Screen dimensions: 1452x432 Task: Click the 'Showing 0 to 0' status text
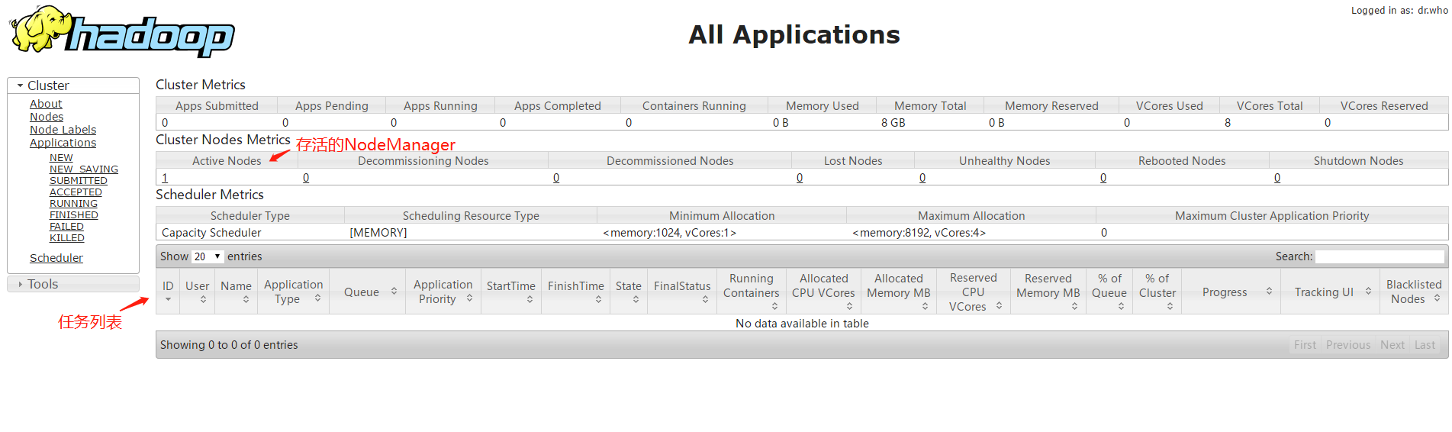(229, 345)
